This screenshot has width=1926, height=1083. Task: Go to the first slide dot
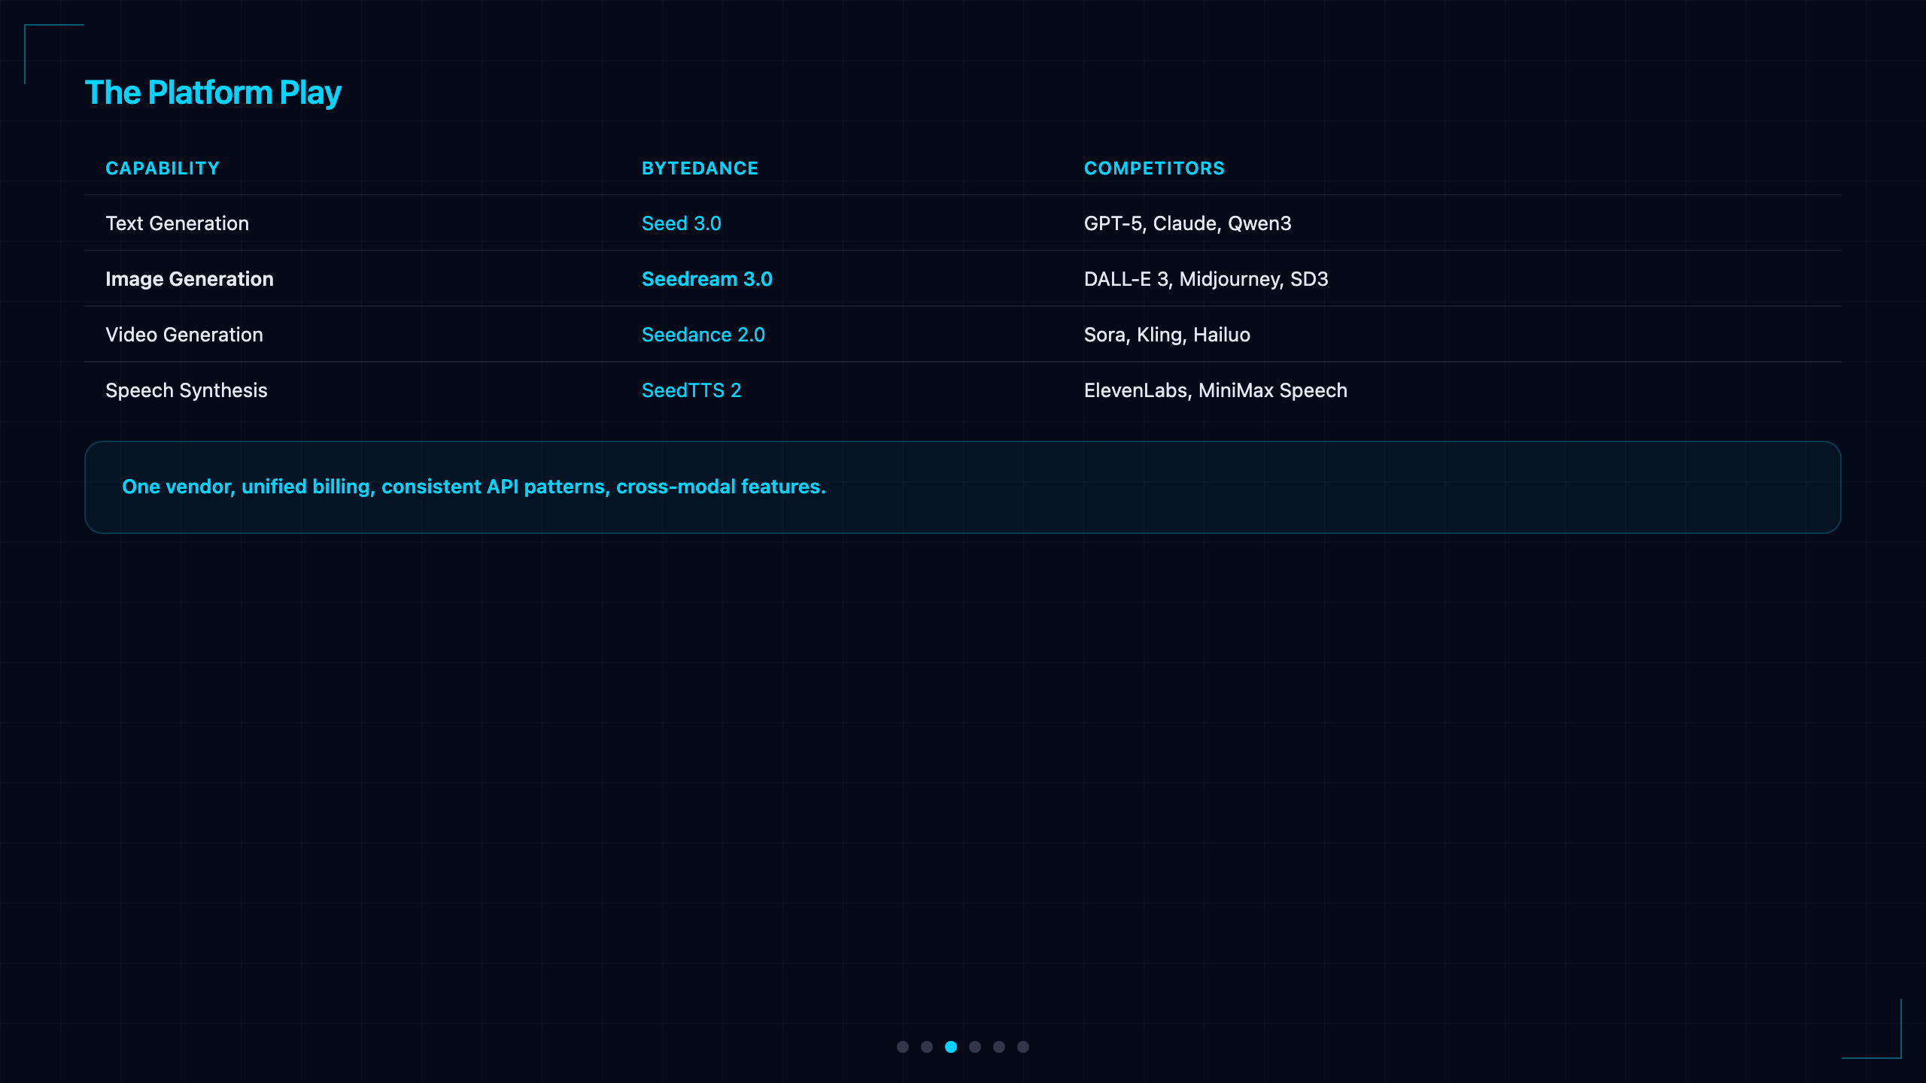point(903,1047)
